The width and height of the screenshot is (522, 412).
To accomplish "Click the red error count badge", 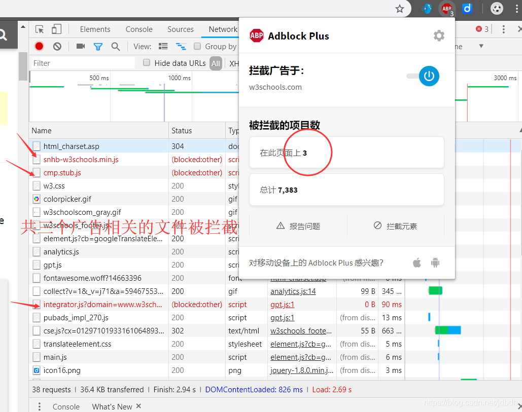I will click(482, 29).
